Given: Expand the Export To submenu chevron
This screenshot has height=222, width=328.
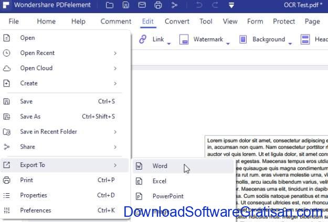Looking at the screenshot, I should pyautogui.click(x=115, y=165).
